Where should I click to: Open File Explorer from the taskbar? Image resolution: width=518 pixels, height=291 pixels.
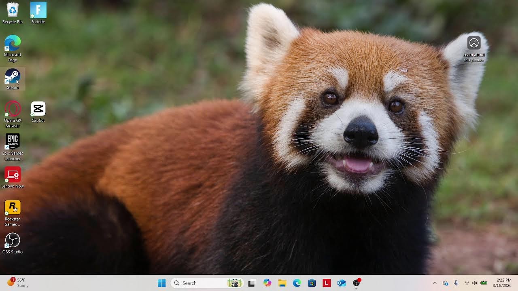(282, 283)
